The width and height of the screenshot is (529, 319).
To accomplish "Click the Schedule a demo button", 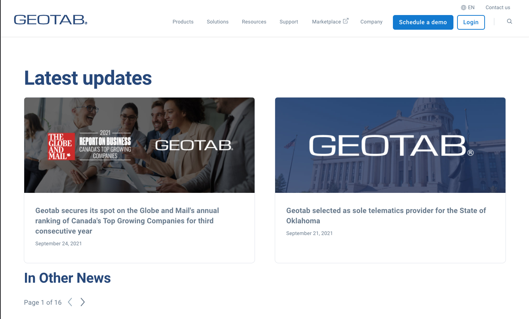I will click(423, 22).
